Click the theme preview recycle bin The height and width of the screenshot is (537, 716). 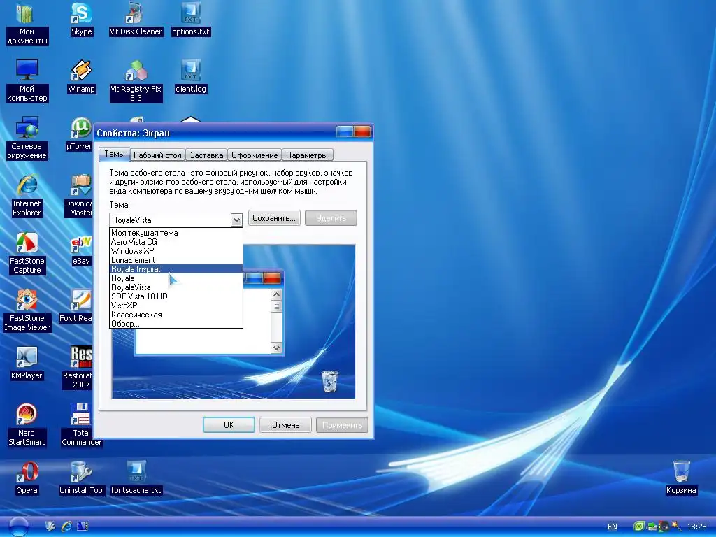click(x=330, y=382)
